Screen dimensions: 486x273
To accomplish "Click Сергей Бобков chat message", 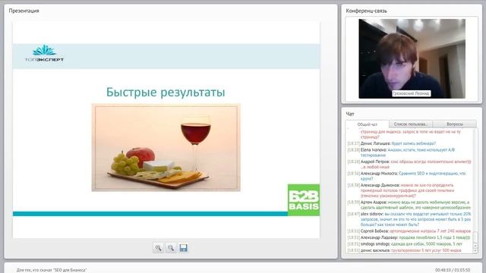I will tap(409, 231).
